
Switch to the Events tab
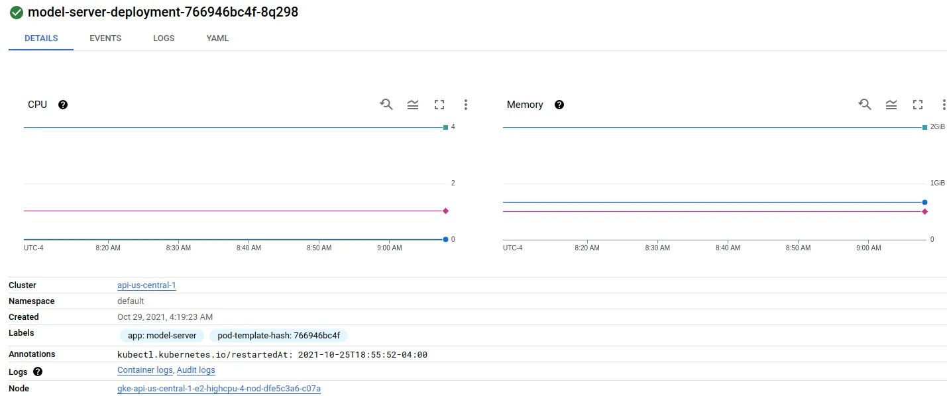click(x=105, y=38)
